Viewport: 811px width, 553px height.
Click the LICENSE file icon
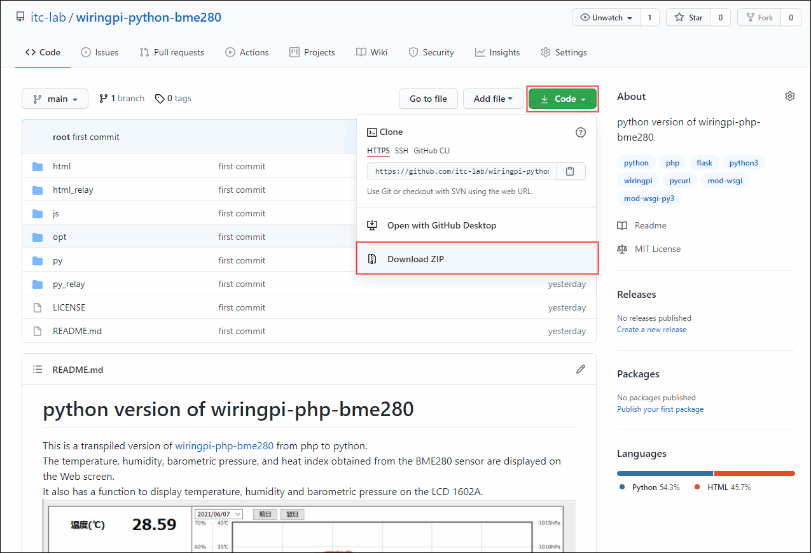coord(38,307)
